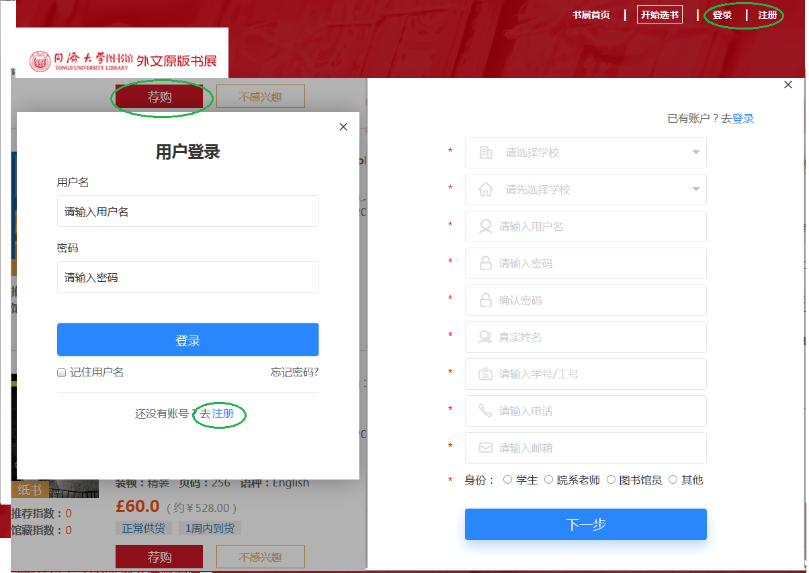Open 书展首页 in top navigation
The width and height of the screenshot is (809, 573).
[591, 15]
